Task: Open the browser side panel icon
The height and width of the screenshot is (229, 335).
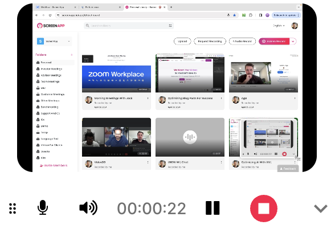Action: tap(260, 15)
